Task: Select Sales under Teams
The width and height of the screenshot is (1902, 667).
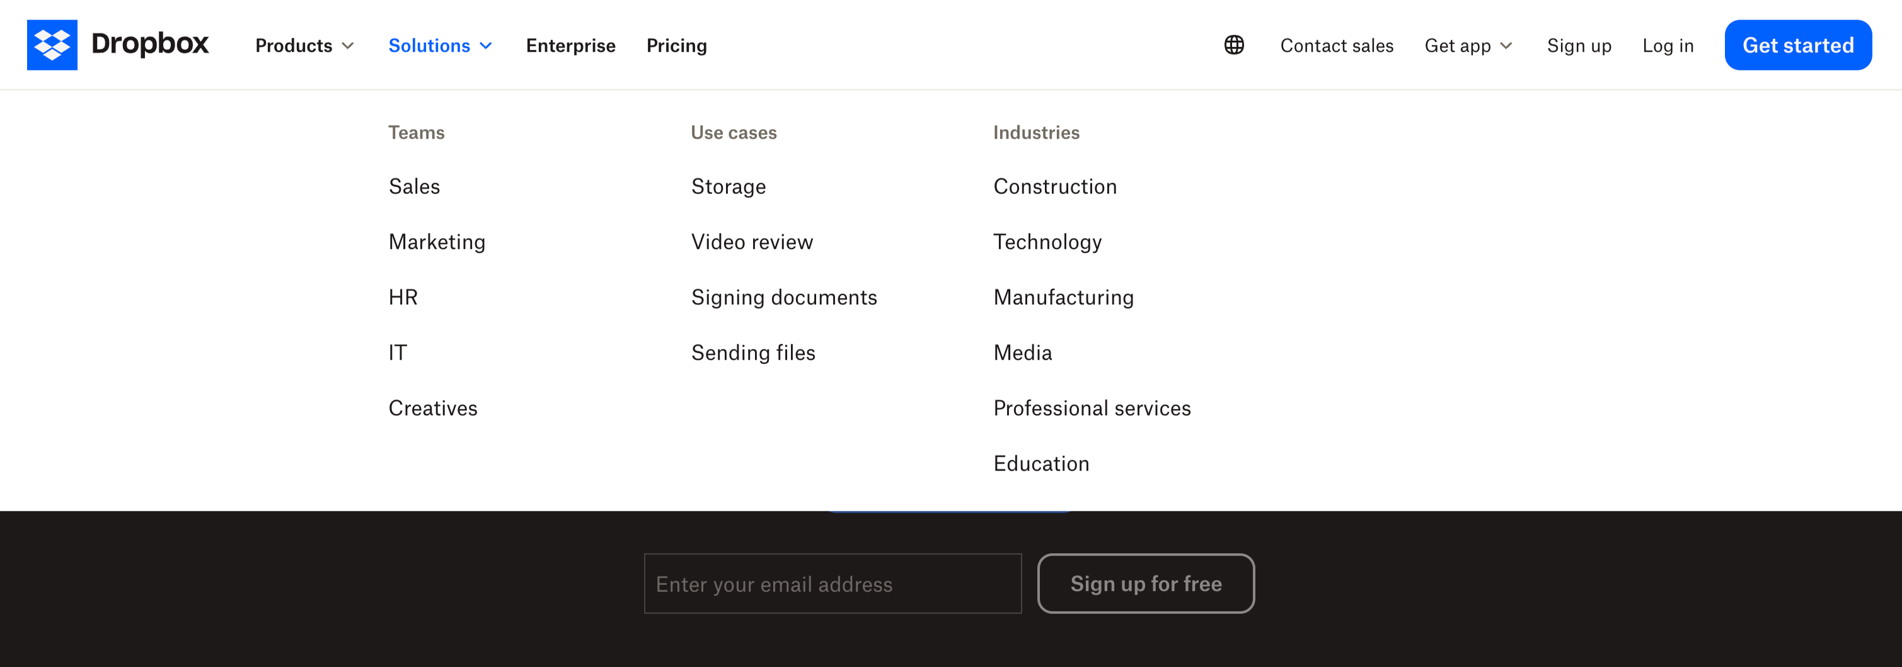Action: click(x=414, y=186)
